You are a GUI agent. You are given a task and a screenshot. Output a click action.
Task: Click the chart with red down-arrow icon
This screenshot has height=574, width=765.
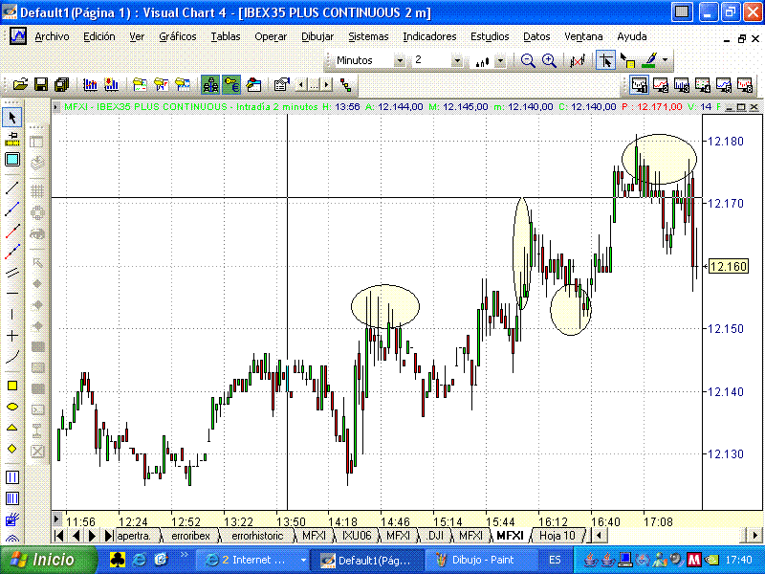[111, 85]
